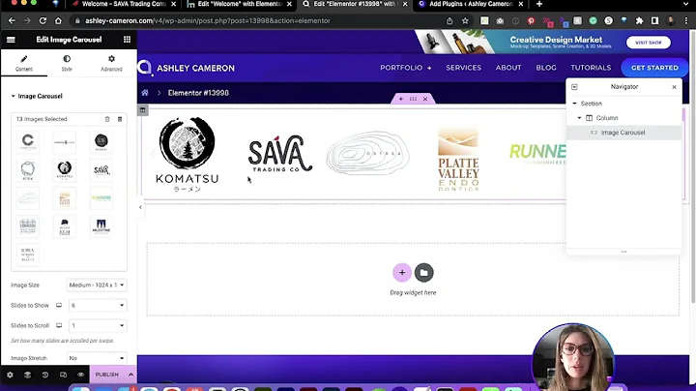Click the Publish button

107,375
